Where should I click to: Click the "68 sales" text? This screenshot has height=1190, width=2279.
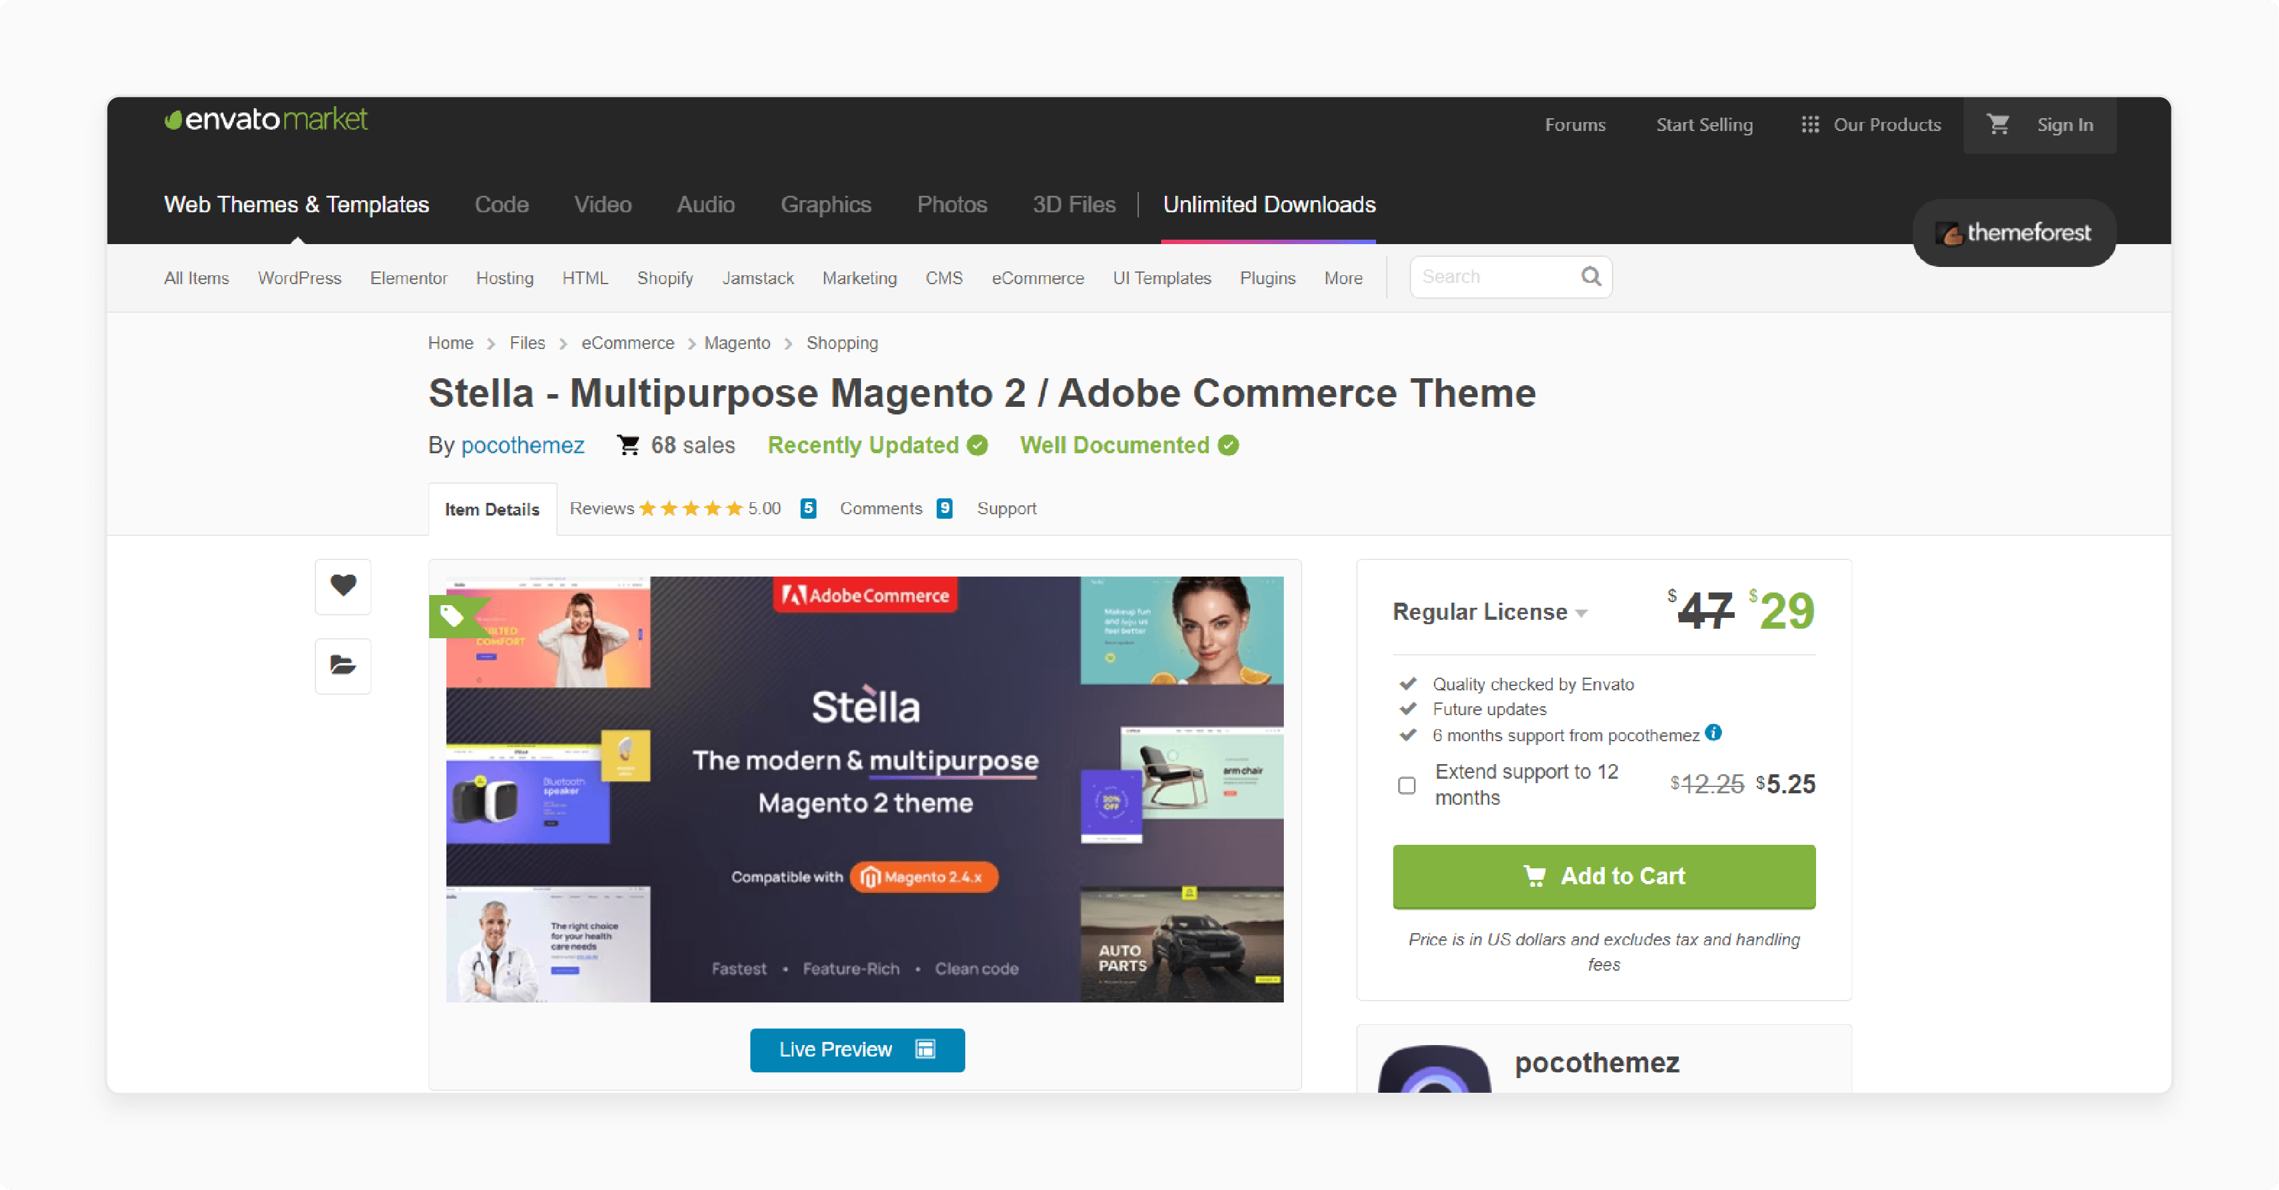point(692,445)
